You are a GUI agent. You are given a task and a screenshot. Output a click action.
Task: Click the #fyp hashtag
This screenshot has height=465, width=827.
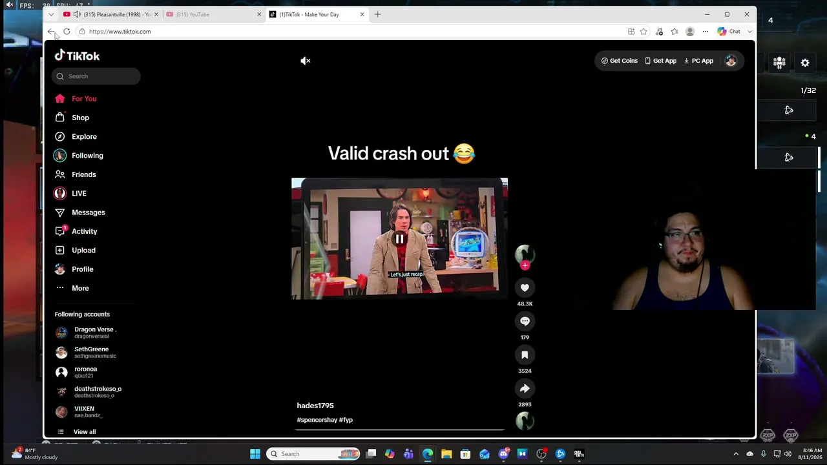coord(346,420)
